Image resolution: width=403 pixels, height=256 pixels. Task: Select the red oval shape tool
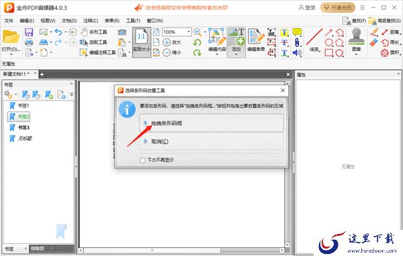point(329,43)
